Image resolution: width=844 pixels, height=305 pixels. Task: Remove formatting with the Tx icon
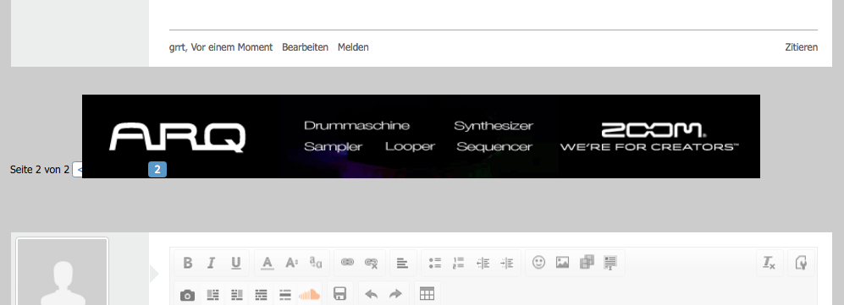(x=770, y=263)
